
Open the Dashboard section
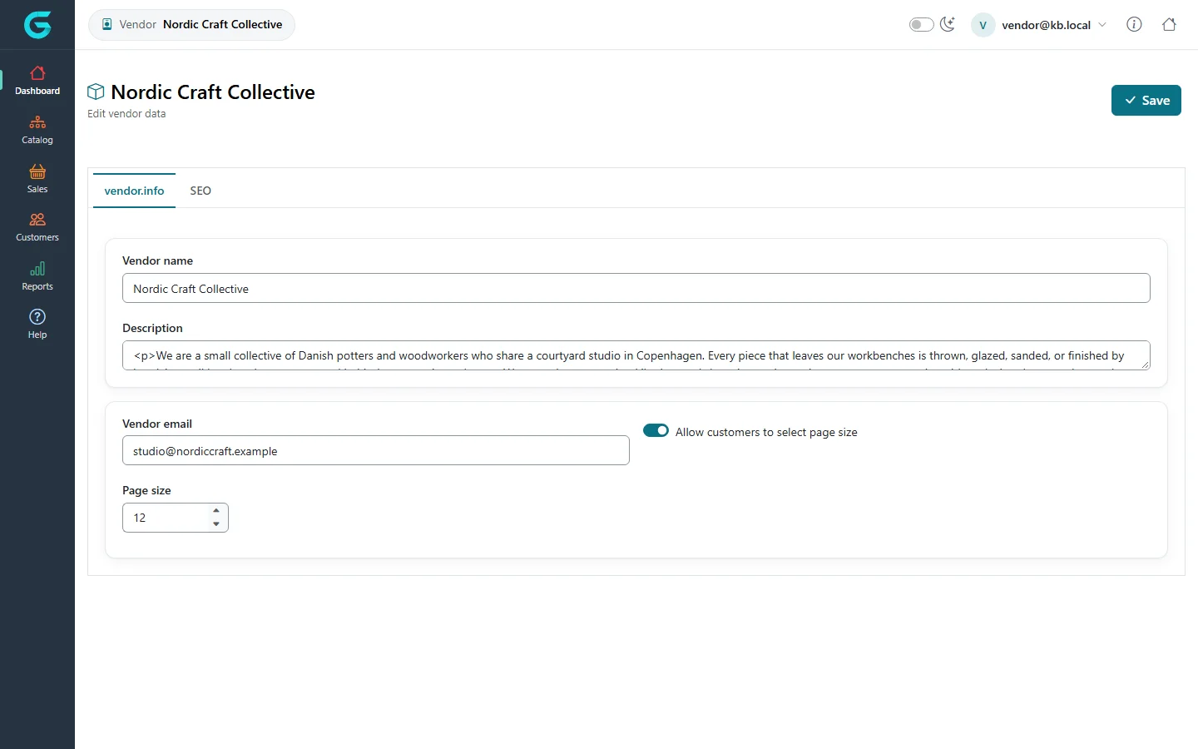tap(37, 81)
